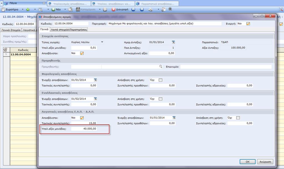Viewport: 284px width, 169px height.
Task: Open the favorites star icon in toolbar
Action: click(x=28, y=9)
